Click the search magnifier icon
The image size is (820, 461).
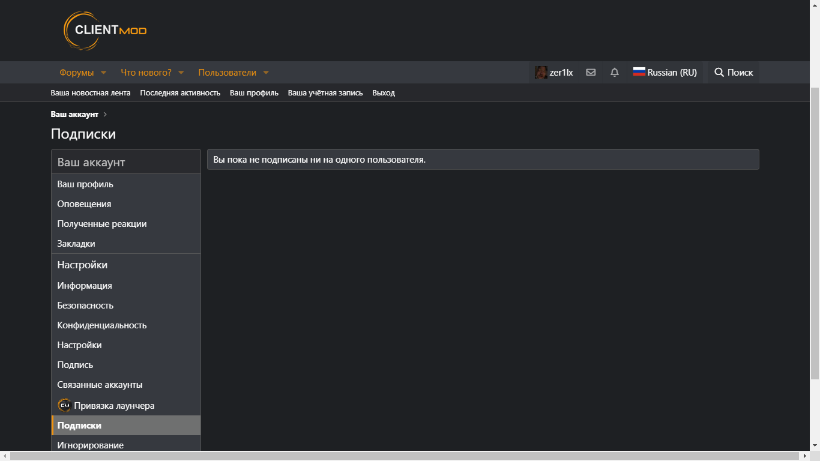click(719, 73)
